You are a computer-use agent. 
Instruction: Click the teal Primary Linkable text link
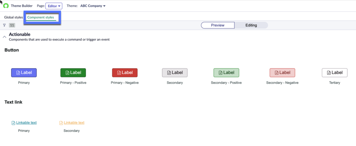26,123
